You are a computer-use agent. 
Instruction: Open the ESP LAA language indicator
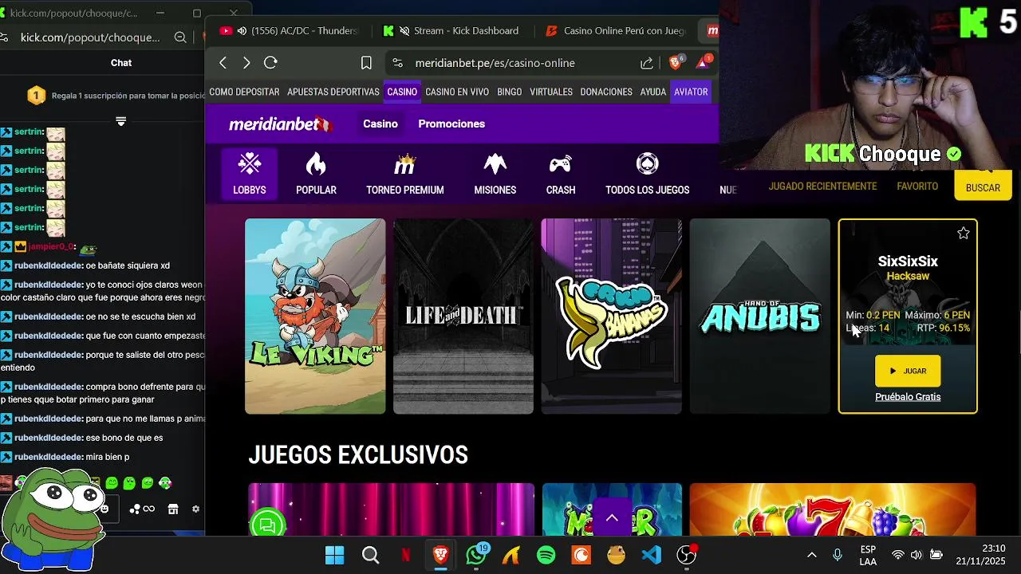[x=869, y=555]
